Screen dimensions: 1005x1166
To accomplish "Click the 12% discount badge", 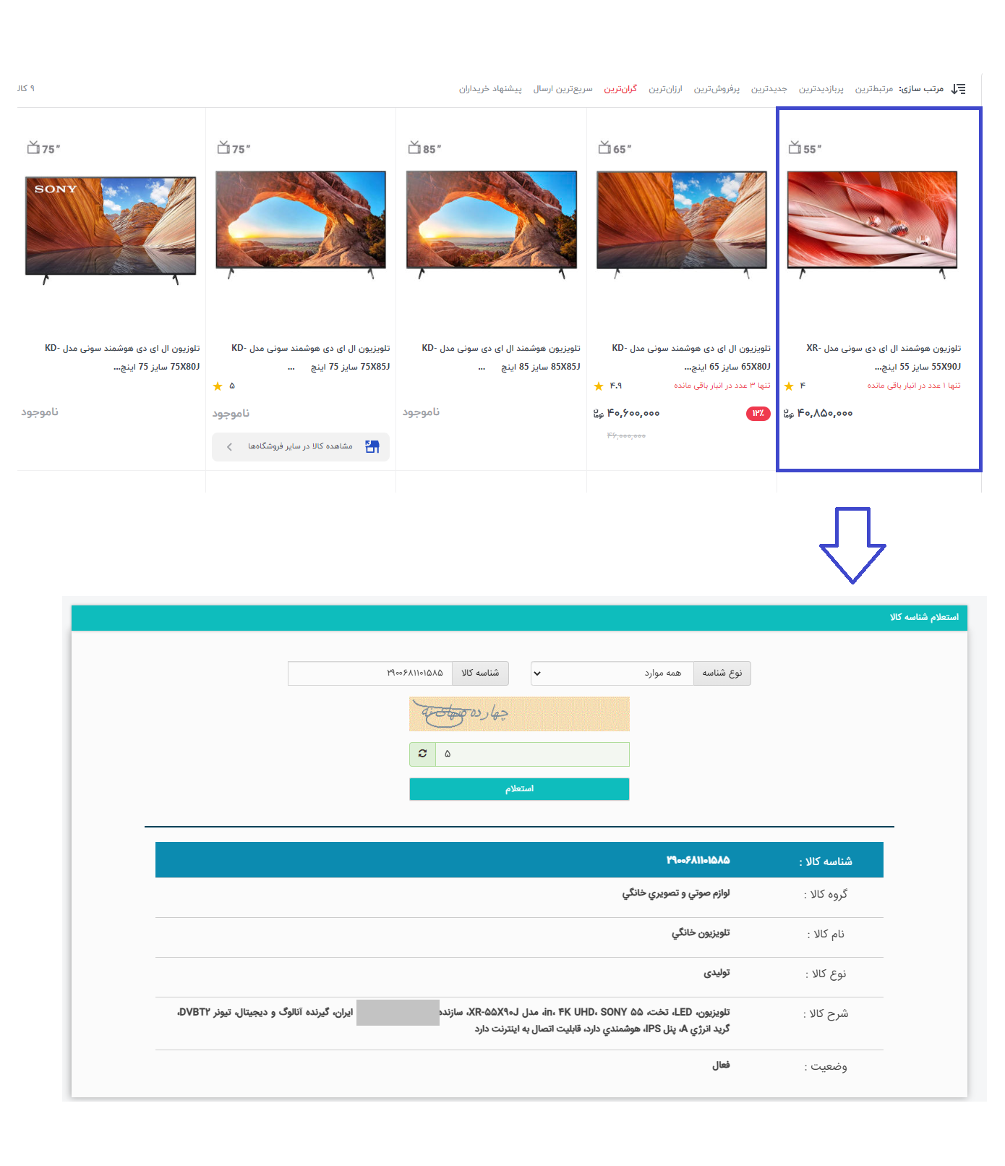I will pos(758,414).
